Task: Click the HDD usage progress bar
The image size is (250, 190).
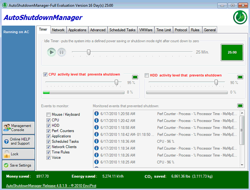Action: click(x=187, y=92)
